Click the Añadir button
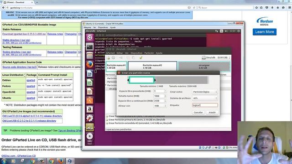 pyautogui.click(x=212, y=113)
